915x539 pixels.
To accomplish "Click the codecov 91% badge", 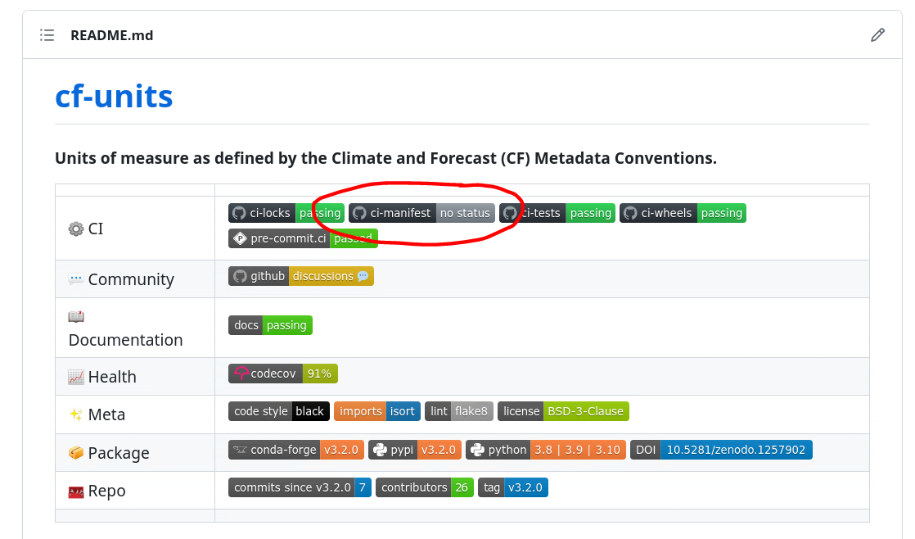I will pyautogui.click(x=282, y=374).
